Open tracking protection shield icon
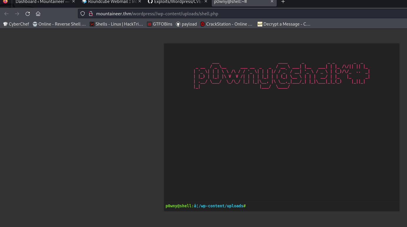 pos(83,14)
